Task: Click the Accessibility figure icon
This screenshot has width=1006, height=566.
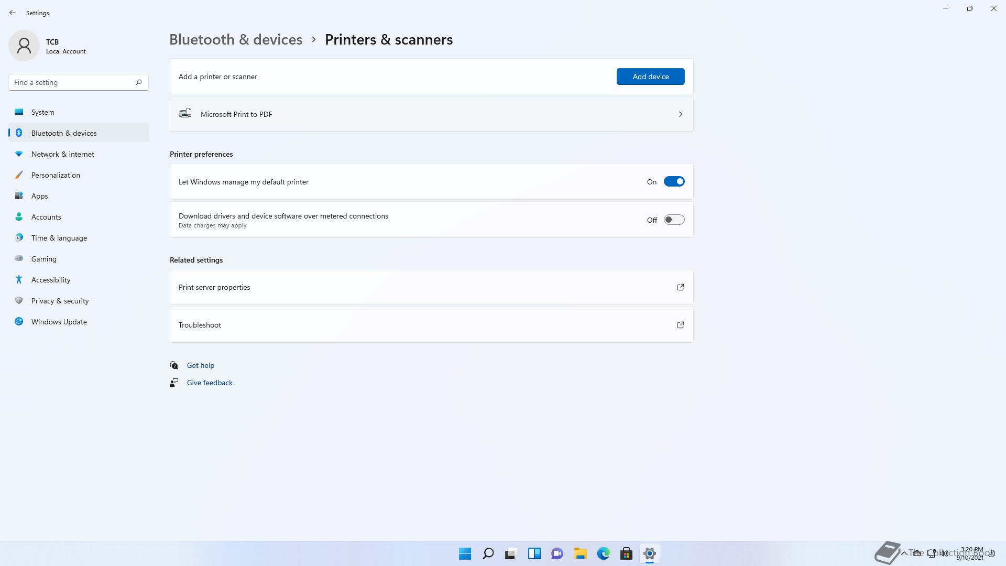Action: (19, 279)
